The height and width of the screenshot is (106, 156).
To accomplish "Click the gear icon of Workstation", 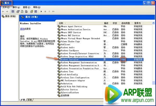I will (x=59, y=84).
